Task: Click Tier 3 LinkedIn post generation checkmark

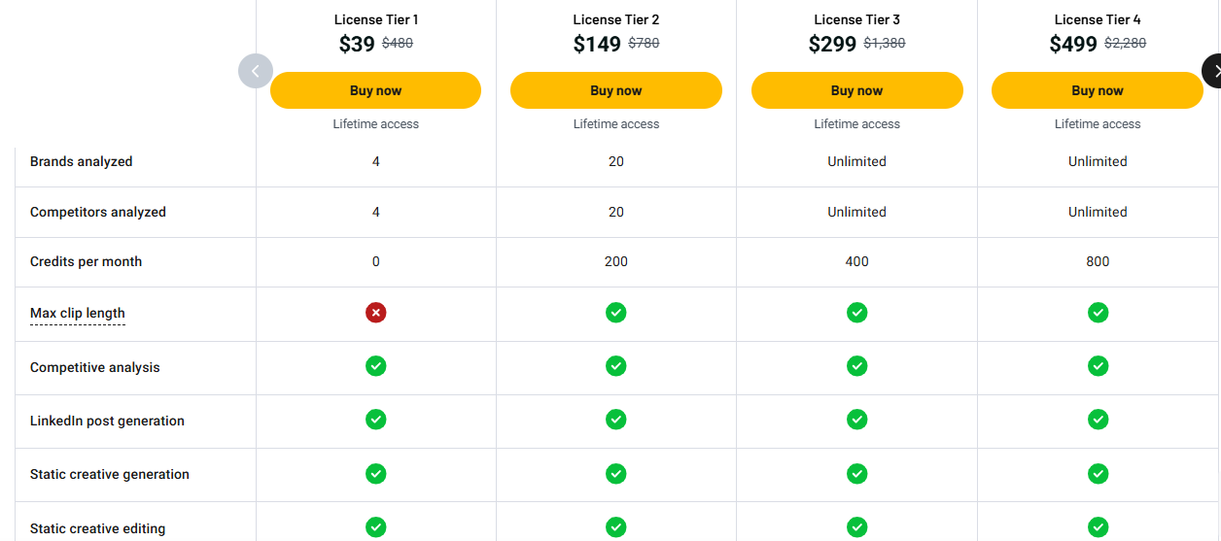Action: click(856, 420)
